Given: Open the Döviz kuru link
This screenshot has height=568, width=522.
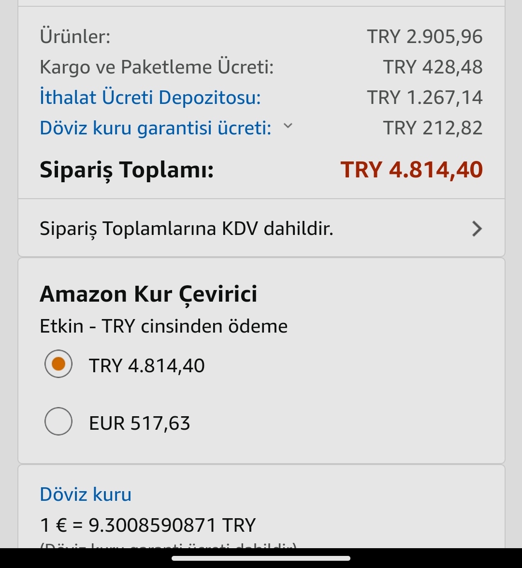Looking at the screenshot, I should [x=86, y=494].
